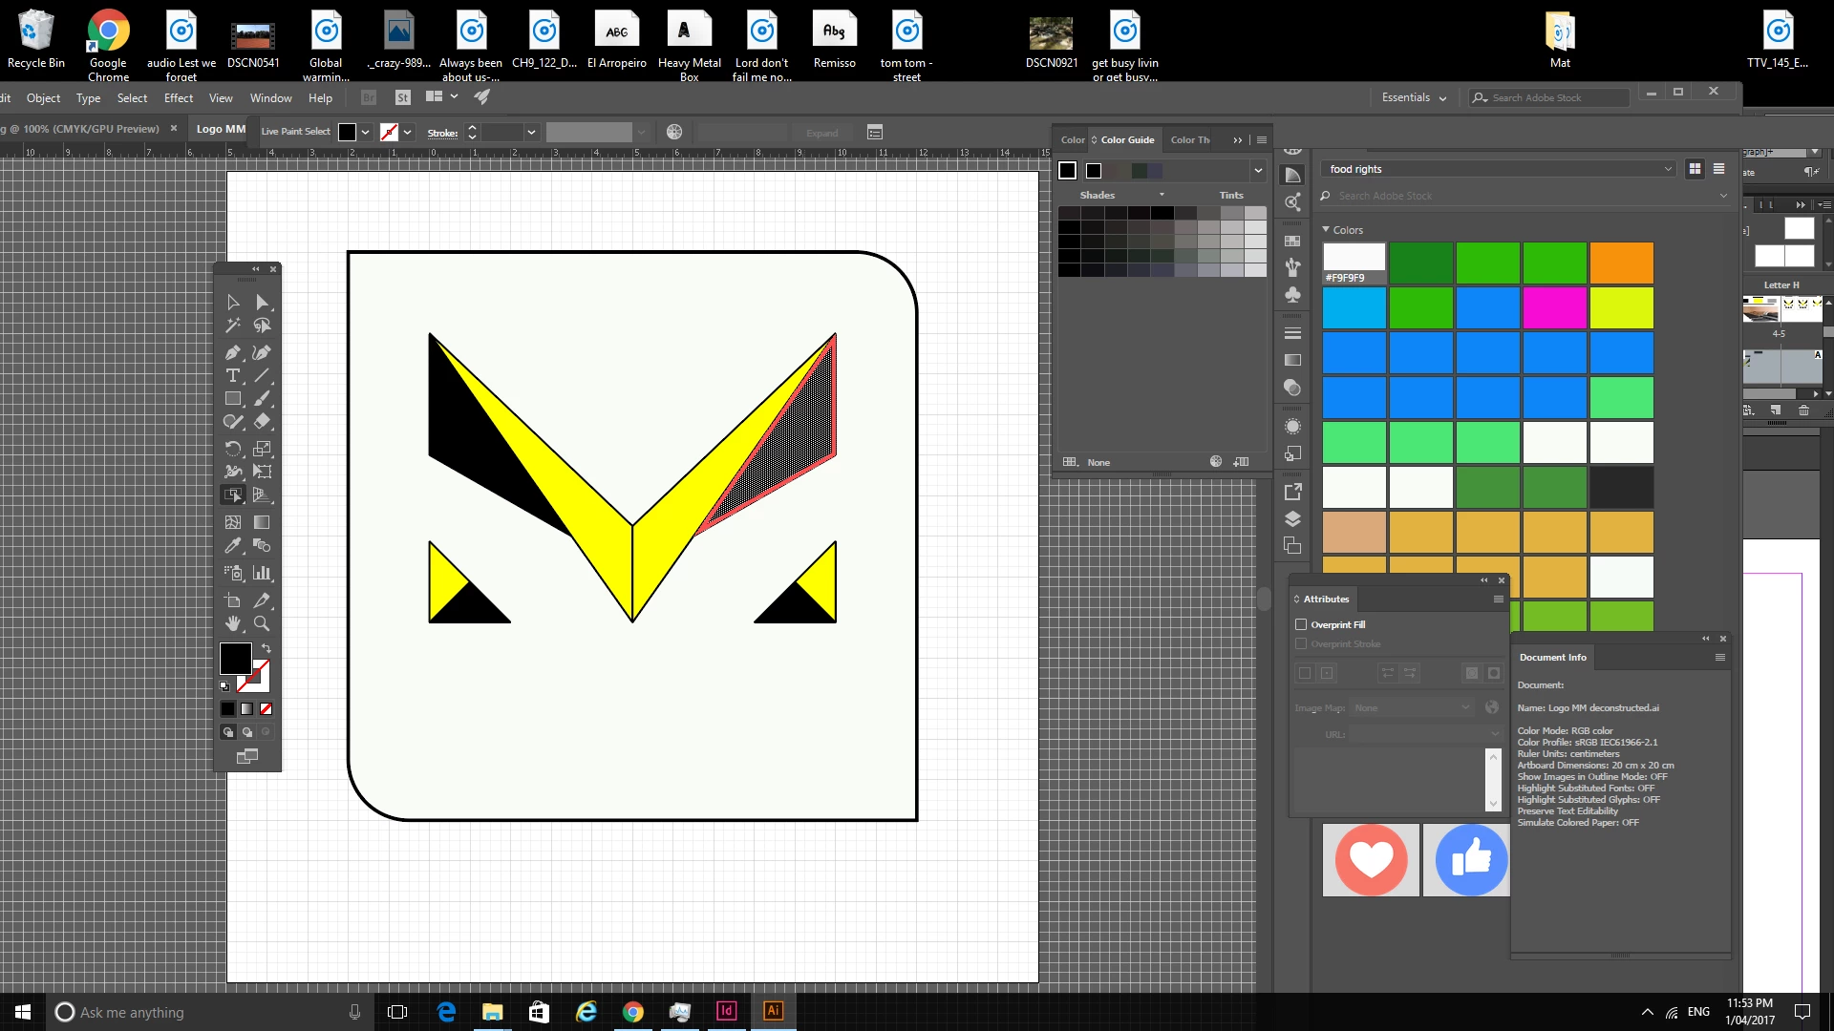Viewport: 1834px width, 1031px height.
Task: Open the Essentials workspace dropdown
Action: 1414,97
